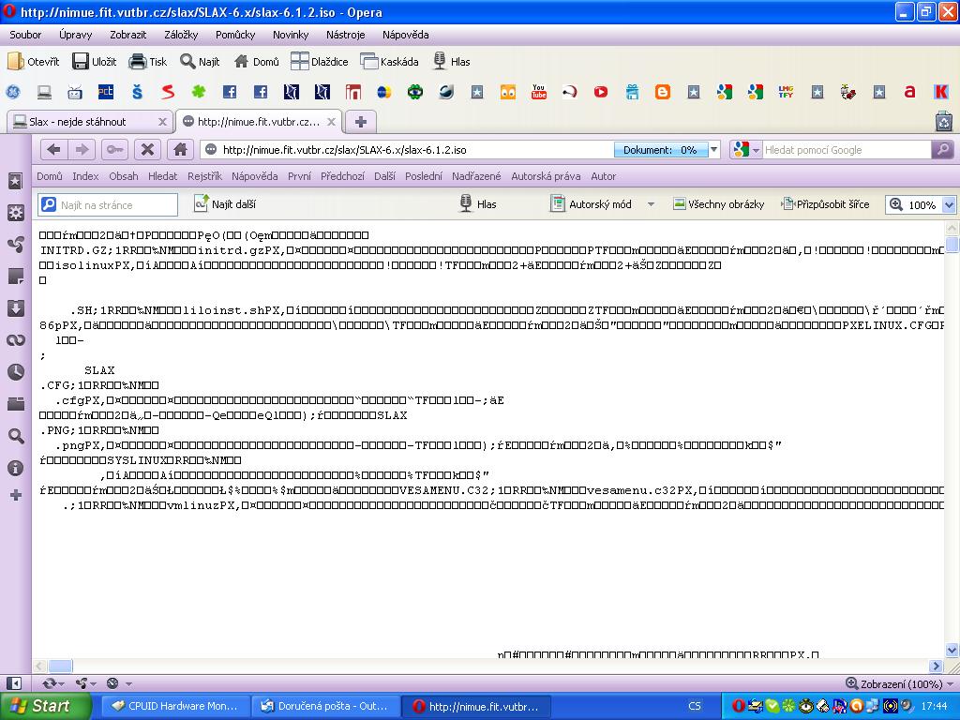Image resolution: width=960 pixels, height=720 pixels.
Task: Open the History clock panel in sidebar
Action: (15, 372)
